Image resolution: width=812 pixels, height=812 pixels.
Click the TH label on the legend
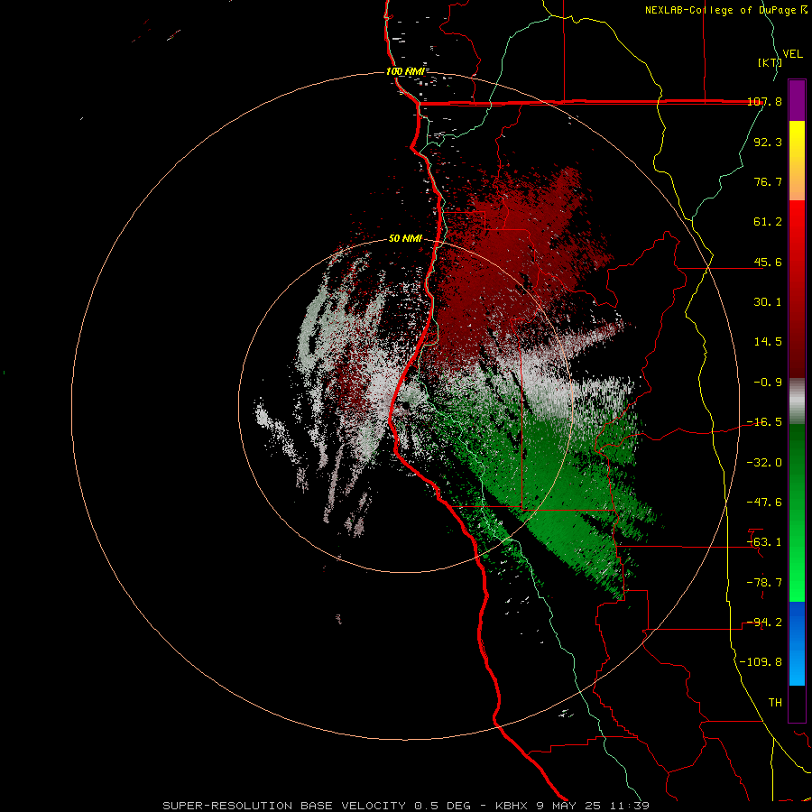775,703
